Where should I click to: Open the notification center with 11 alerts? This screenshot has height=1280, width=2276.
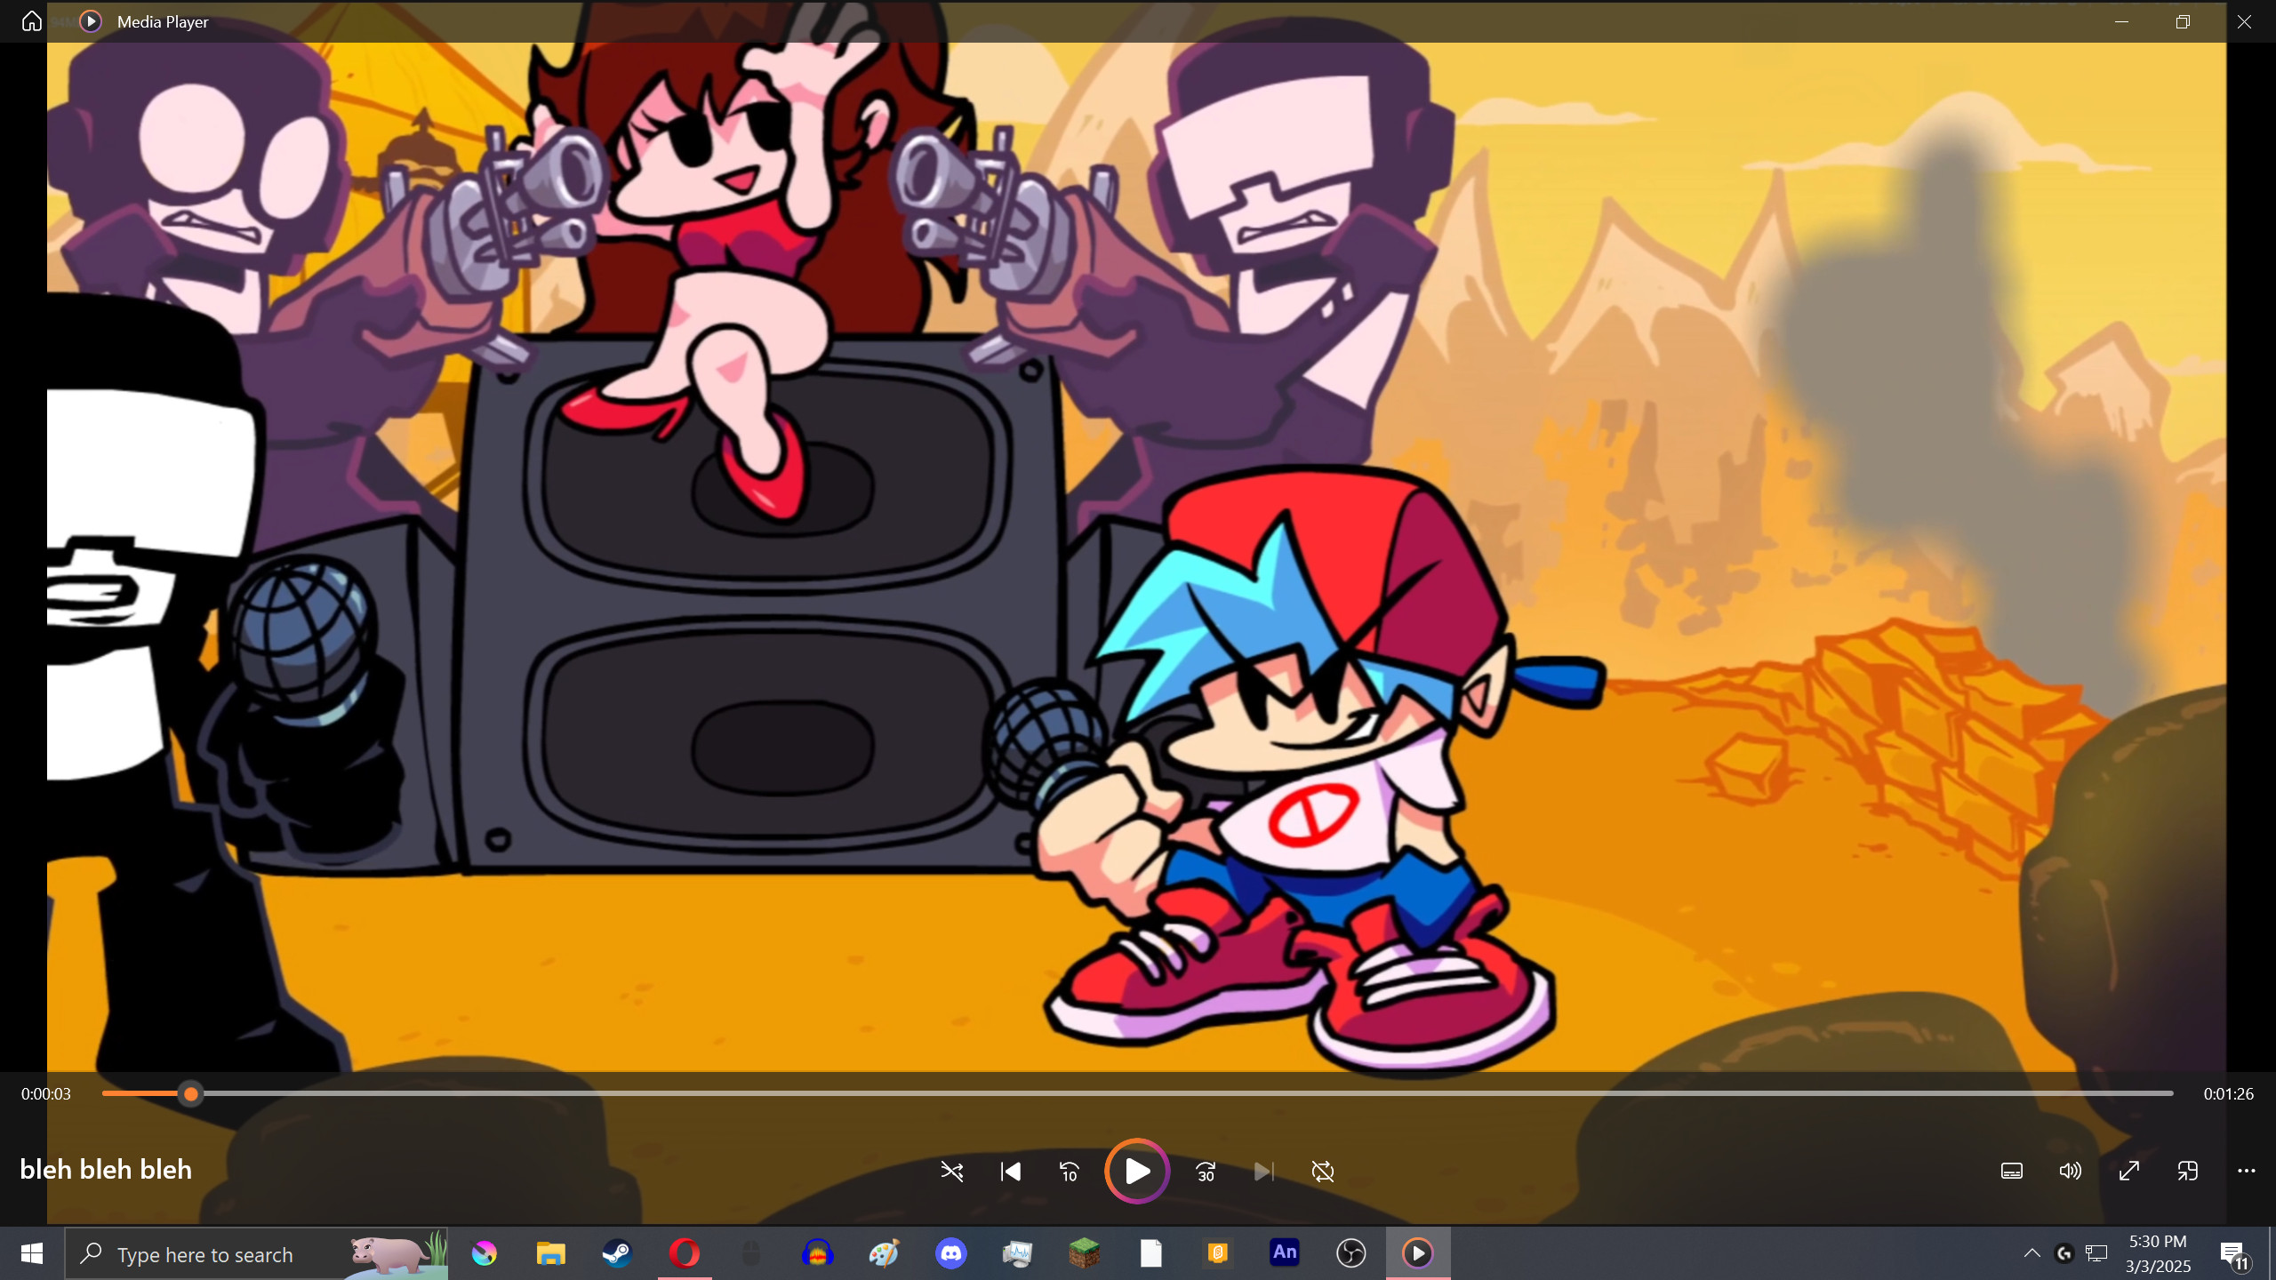click(2234, 1254)
